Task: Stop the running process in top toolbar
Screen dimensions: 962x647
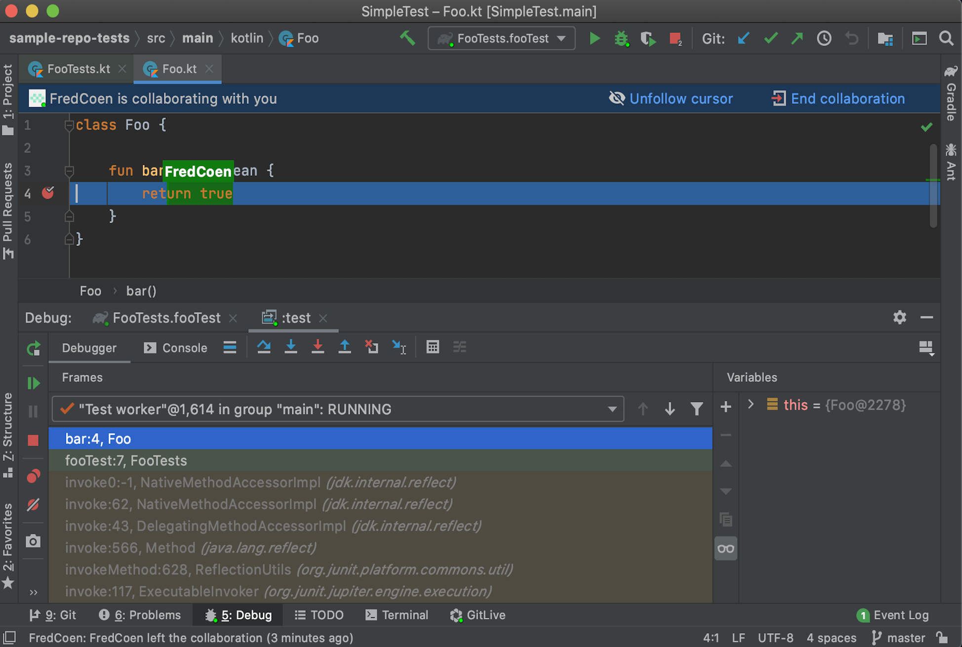Action: coord(675,39)
